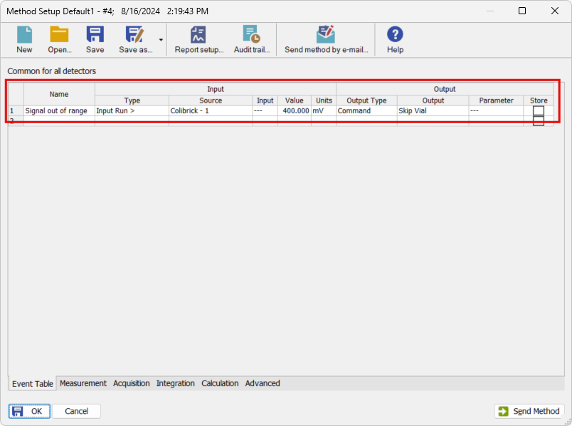Switch to the Calculation tab
This screenshot has height=426, width=572.
(x=220, y=383)
